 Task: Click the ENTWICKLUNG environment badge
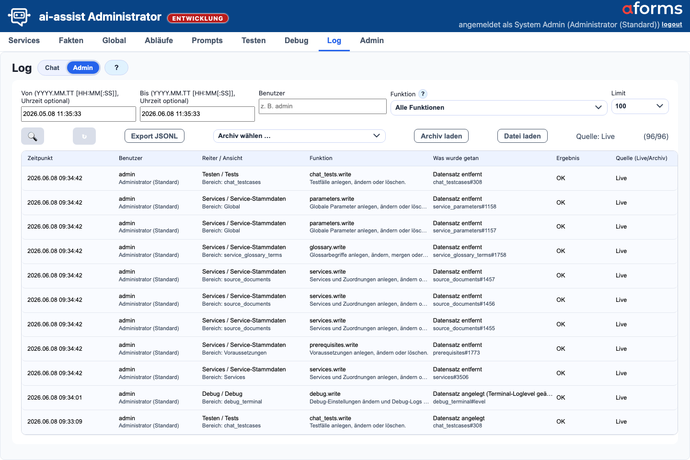[x=198, y=18]
